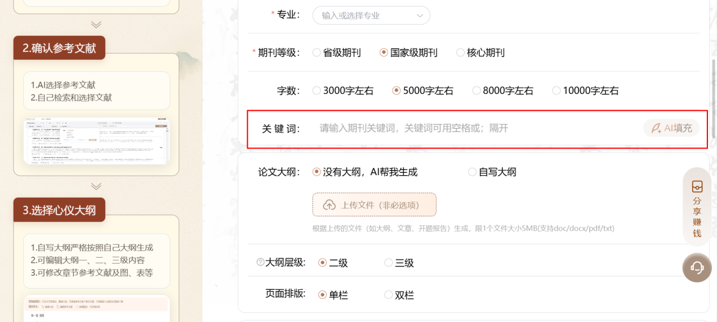This screenshot has height=322, width=717.
Task: Click the help question mark beside 大纲层级
Action: click(261, 262)
